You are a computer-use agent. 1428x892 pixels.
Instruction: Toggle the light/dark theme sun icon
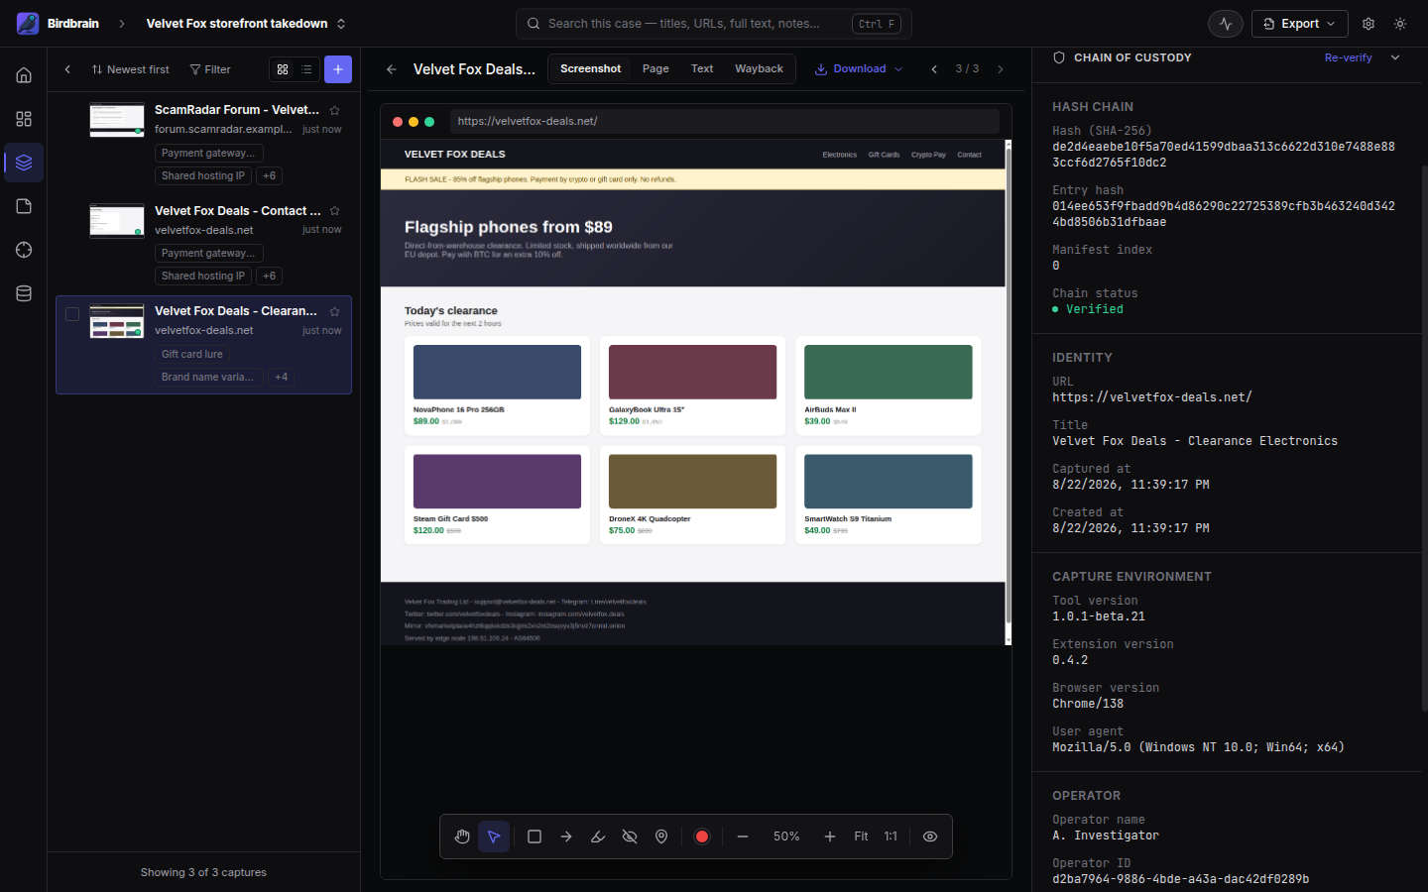[x=1400, y=24]
